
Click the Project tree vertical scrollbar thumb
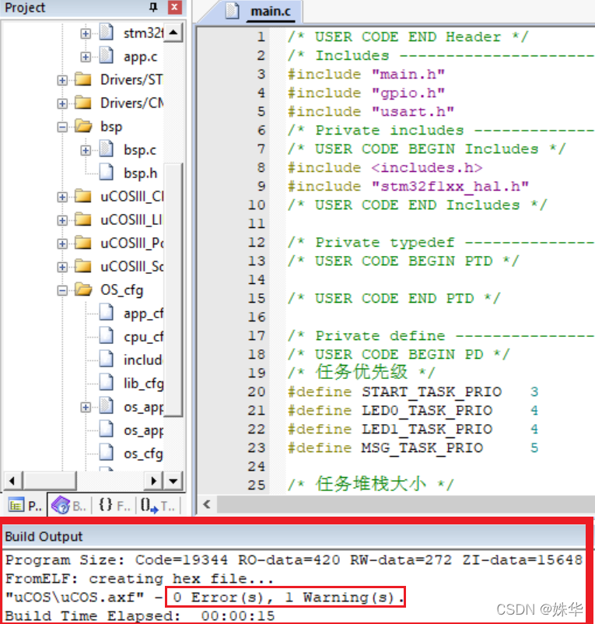[173, 289]
